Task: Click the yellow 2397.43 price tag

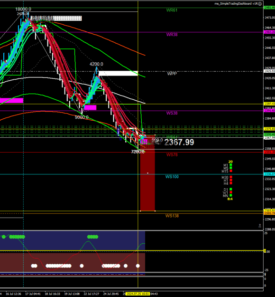Action: coord(269,104)
